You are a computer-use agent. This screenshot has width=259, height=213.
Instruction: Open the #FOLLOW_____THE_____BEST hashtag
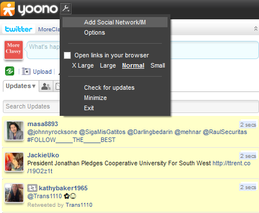(x=72, y=140)
